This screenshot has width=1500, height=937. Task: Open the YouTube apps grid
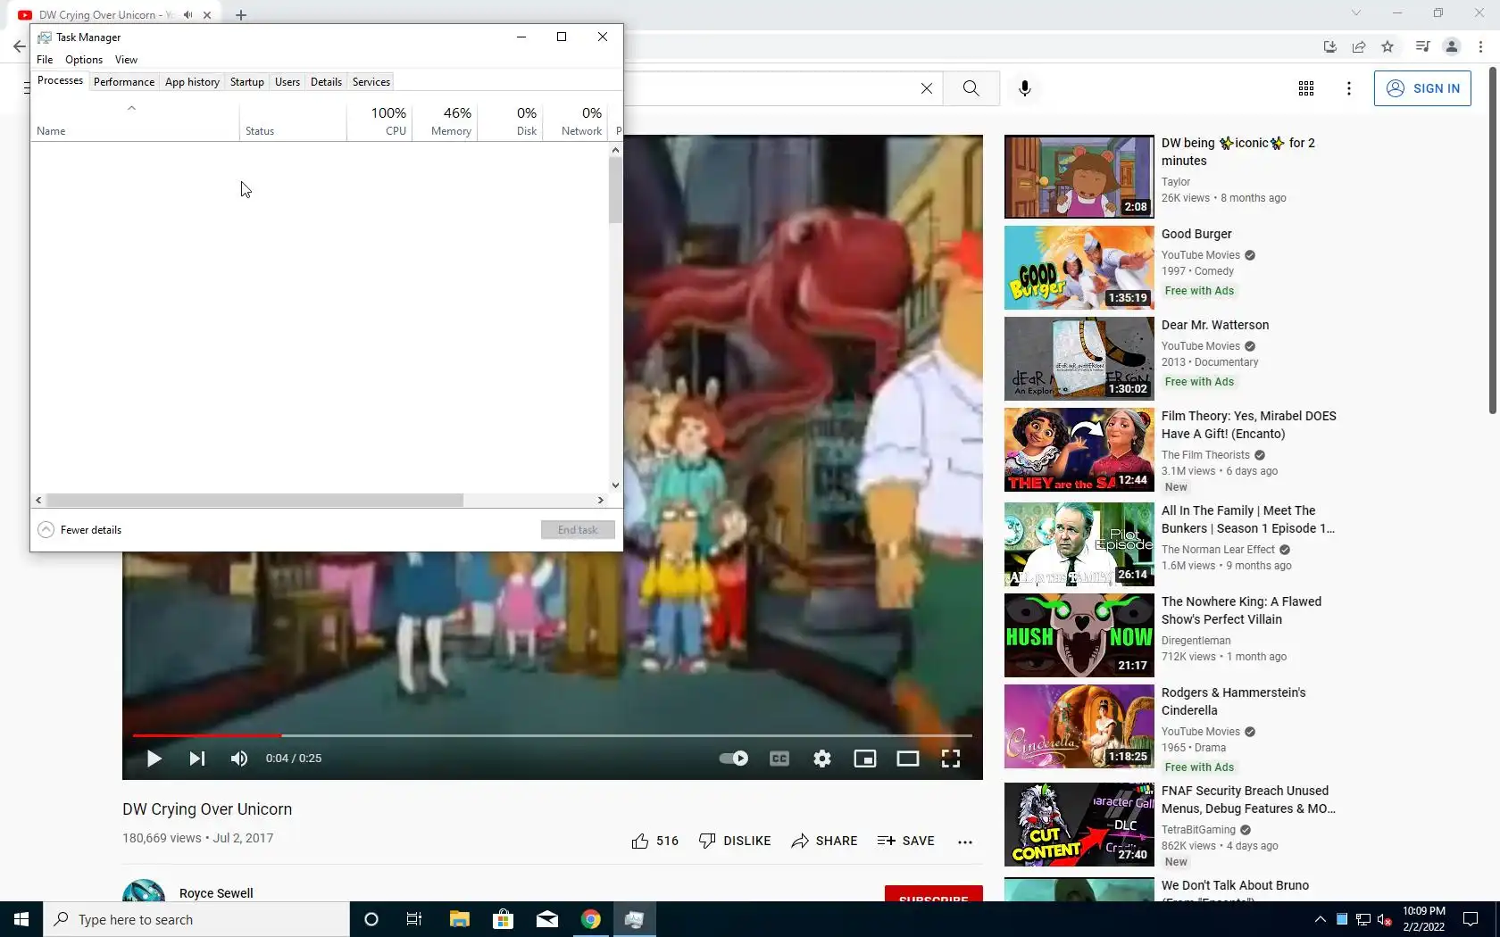[x=1306, y=88]
